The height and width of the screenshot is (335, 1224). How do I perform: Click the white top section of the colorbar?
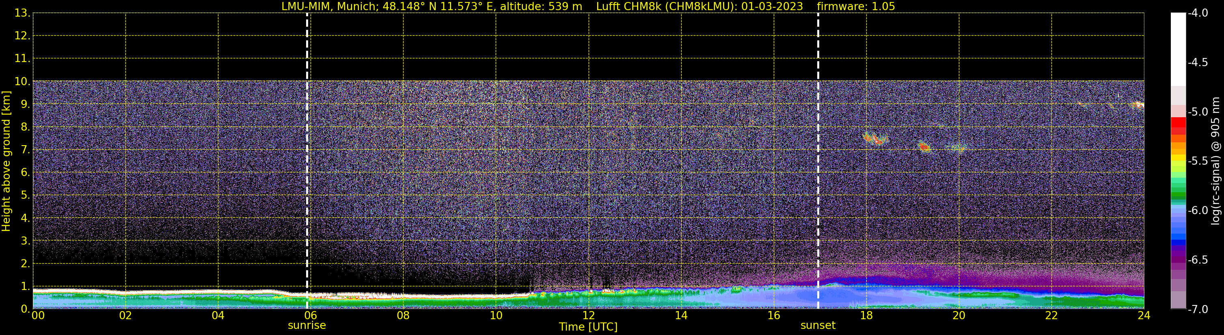pos(1178,49)
